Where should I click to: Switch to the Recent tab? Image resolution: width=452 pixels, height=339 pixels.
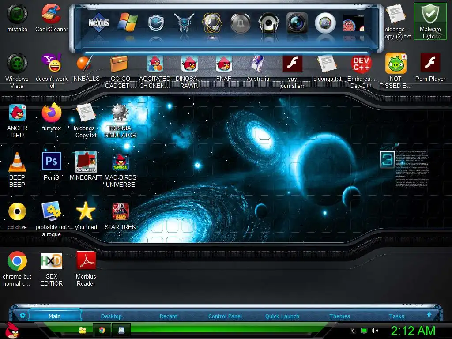click(168, 316)
